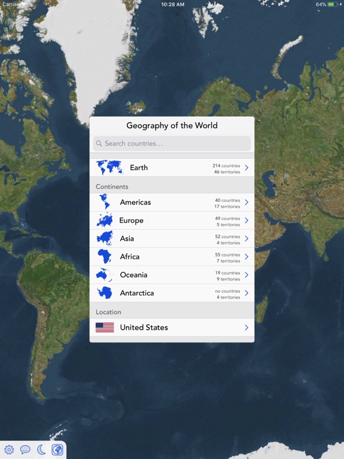The image size is (344, 459).
Task: Focus the Search countries field
Action: [x=172, y=143]
